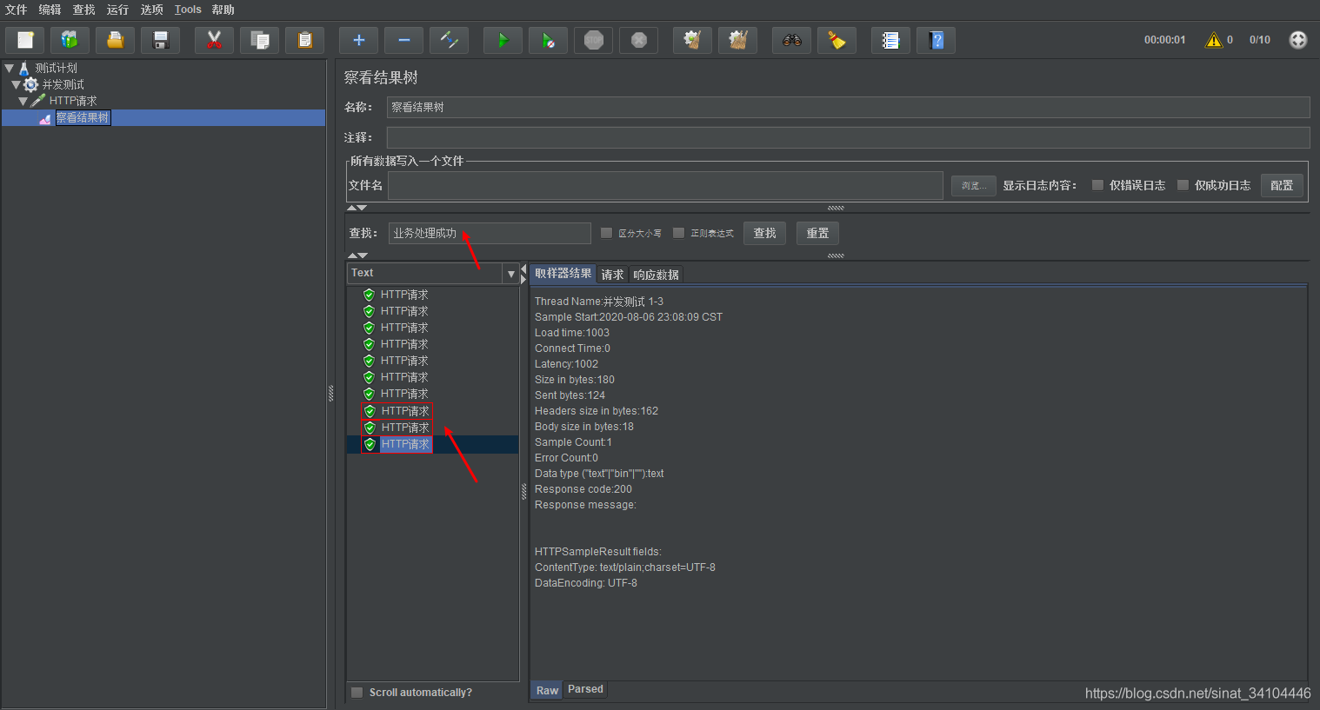Open the Text view mode dropdown

click(x=511, y=273)
